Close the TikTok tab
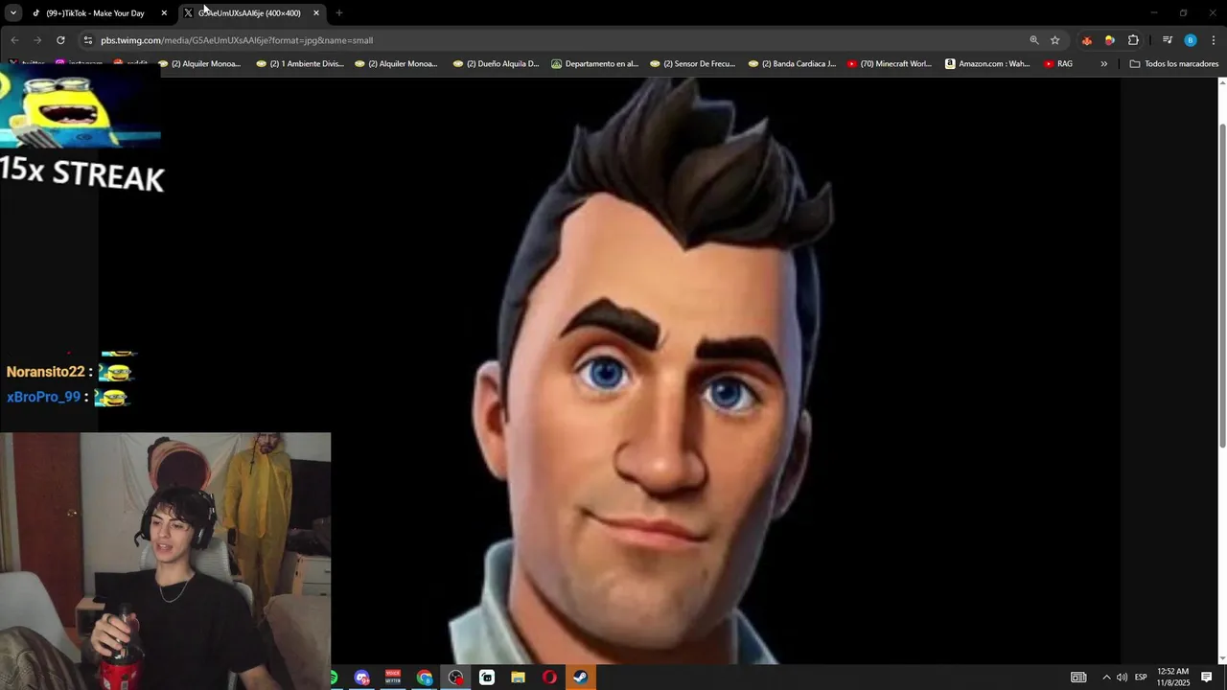1227x690 pixels. pyautogui.click(x=164, y=13)
